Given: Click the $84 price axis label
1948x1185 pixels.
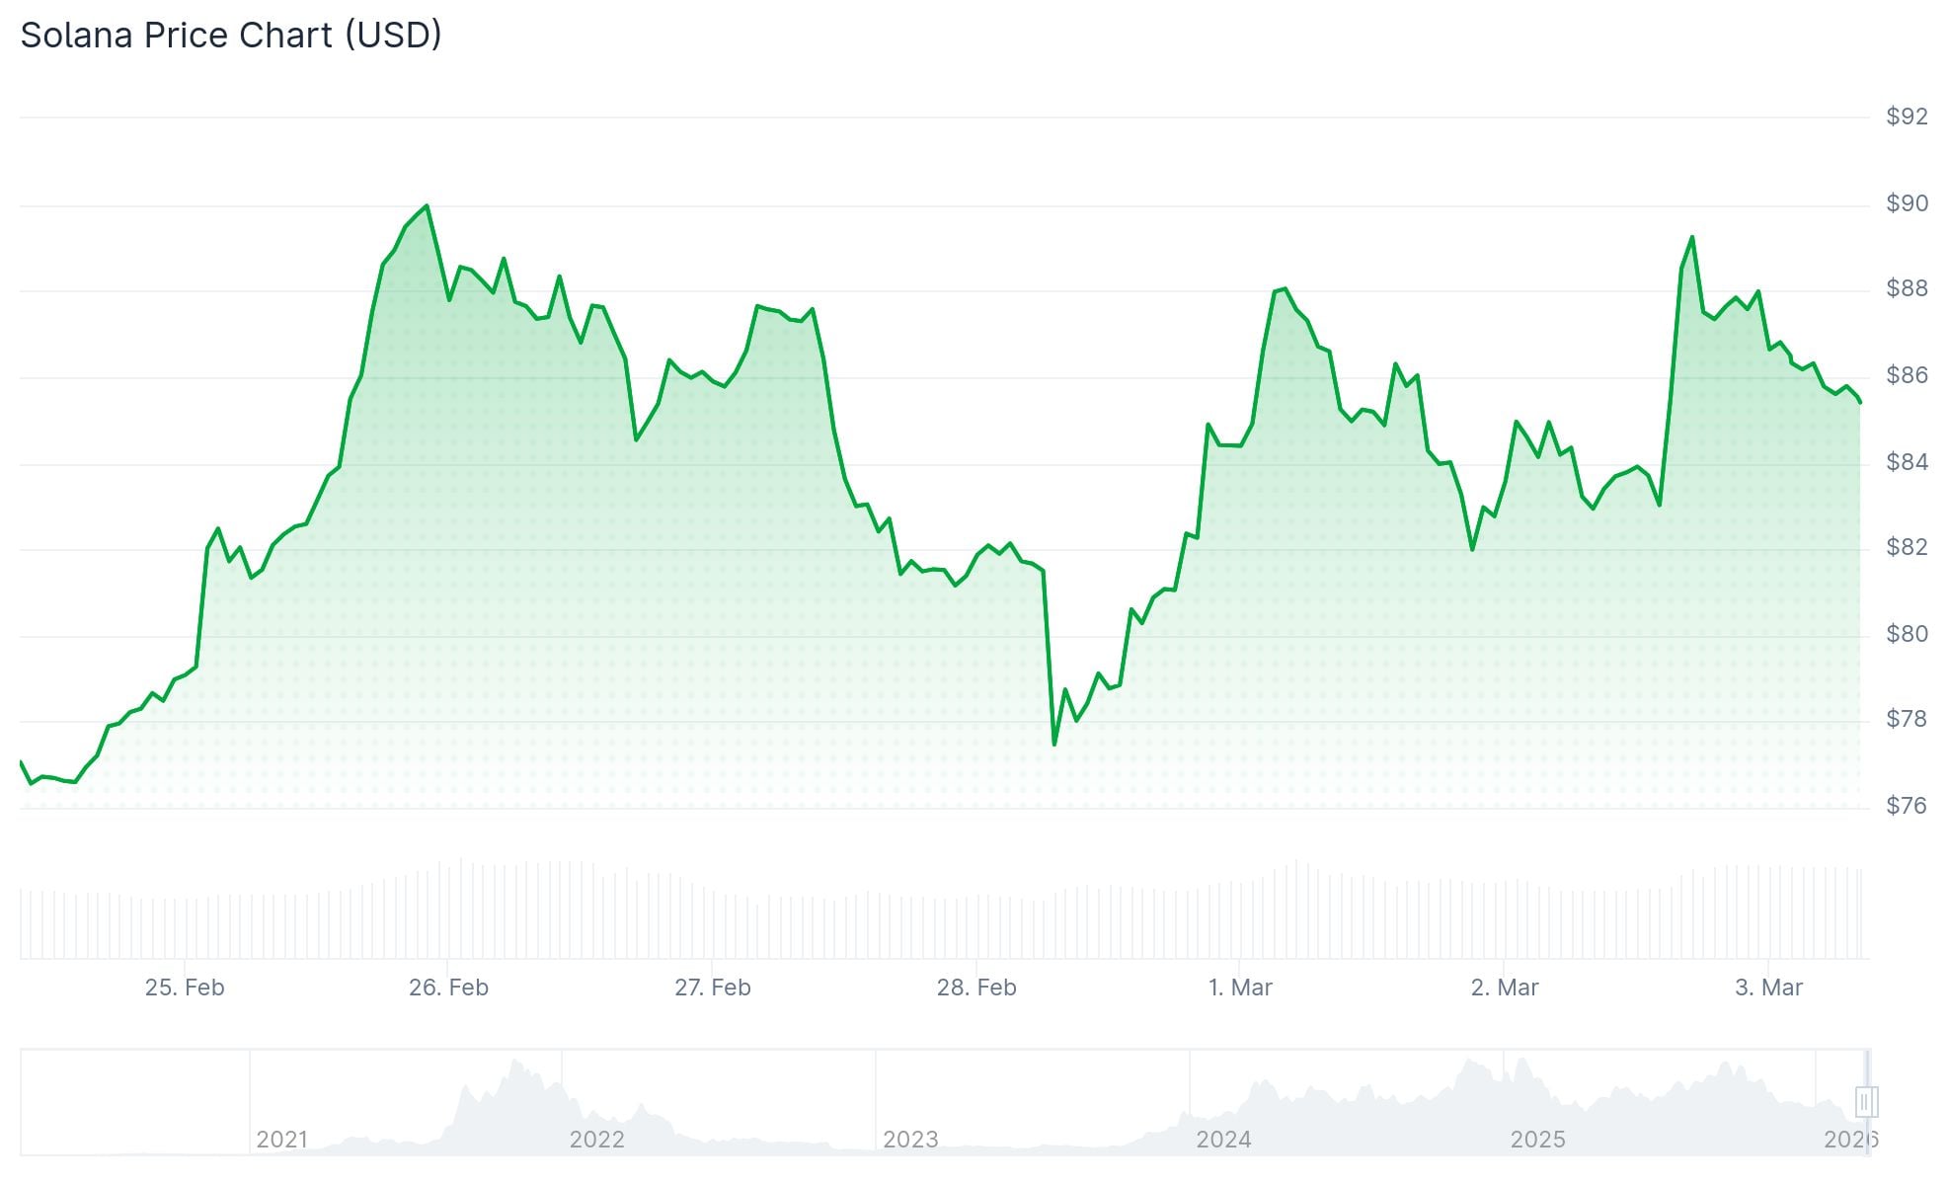Looking at the screenshot, I should [1907, 462].
